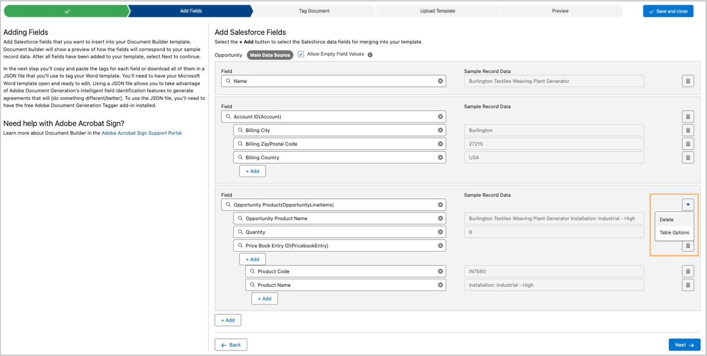Open the Opportunity Product options dropdown arrow

pyautogui.click(x=688, y=204)
